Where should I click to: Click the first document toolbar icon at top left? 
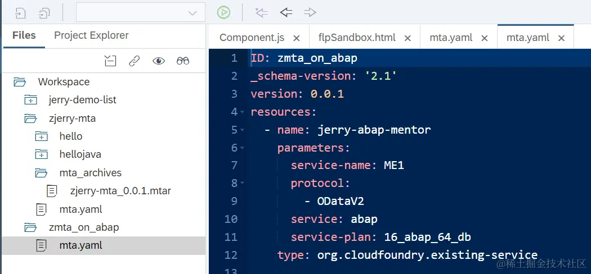coord(20,13)
